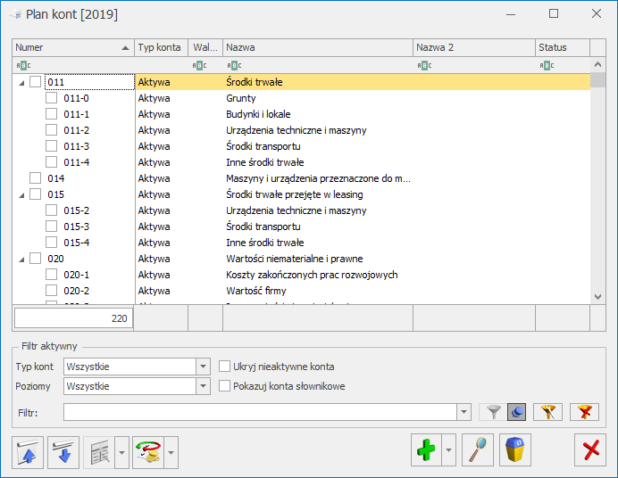Image resolution: width=618 pixels, height=478 pixels.
Task: Open the Typ kont dropdown
Action: coord(203,367)
